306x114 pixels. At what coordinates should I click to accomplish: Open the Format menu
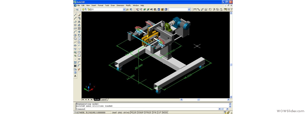pos(100,5)
